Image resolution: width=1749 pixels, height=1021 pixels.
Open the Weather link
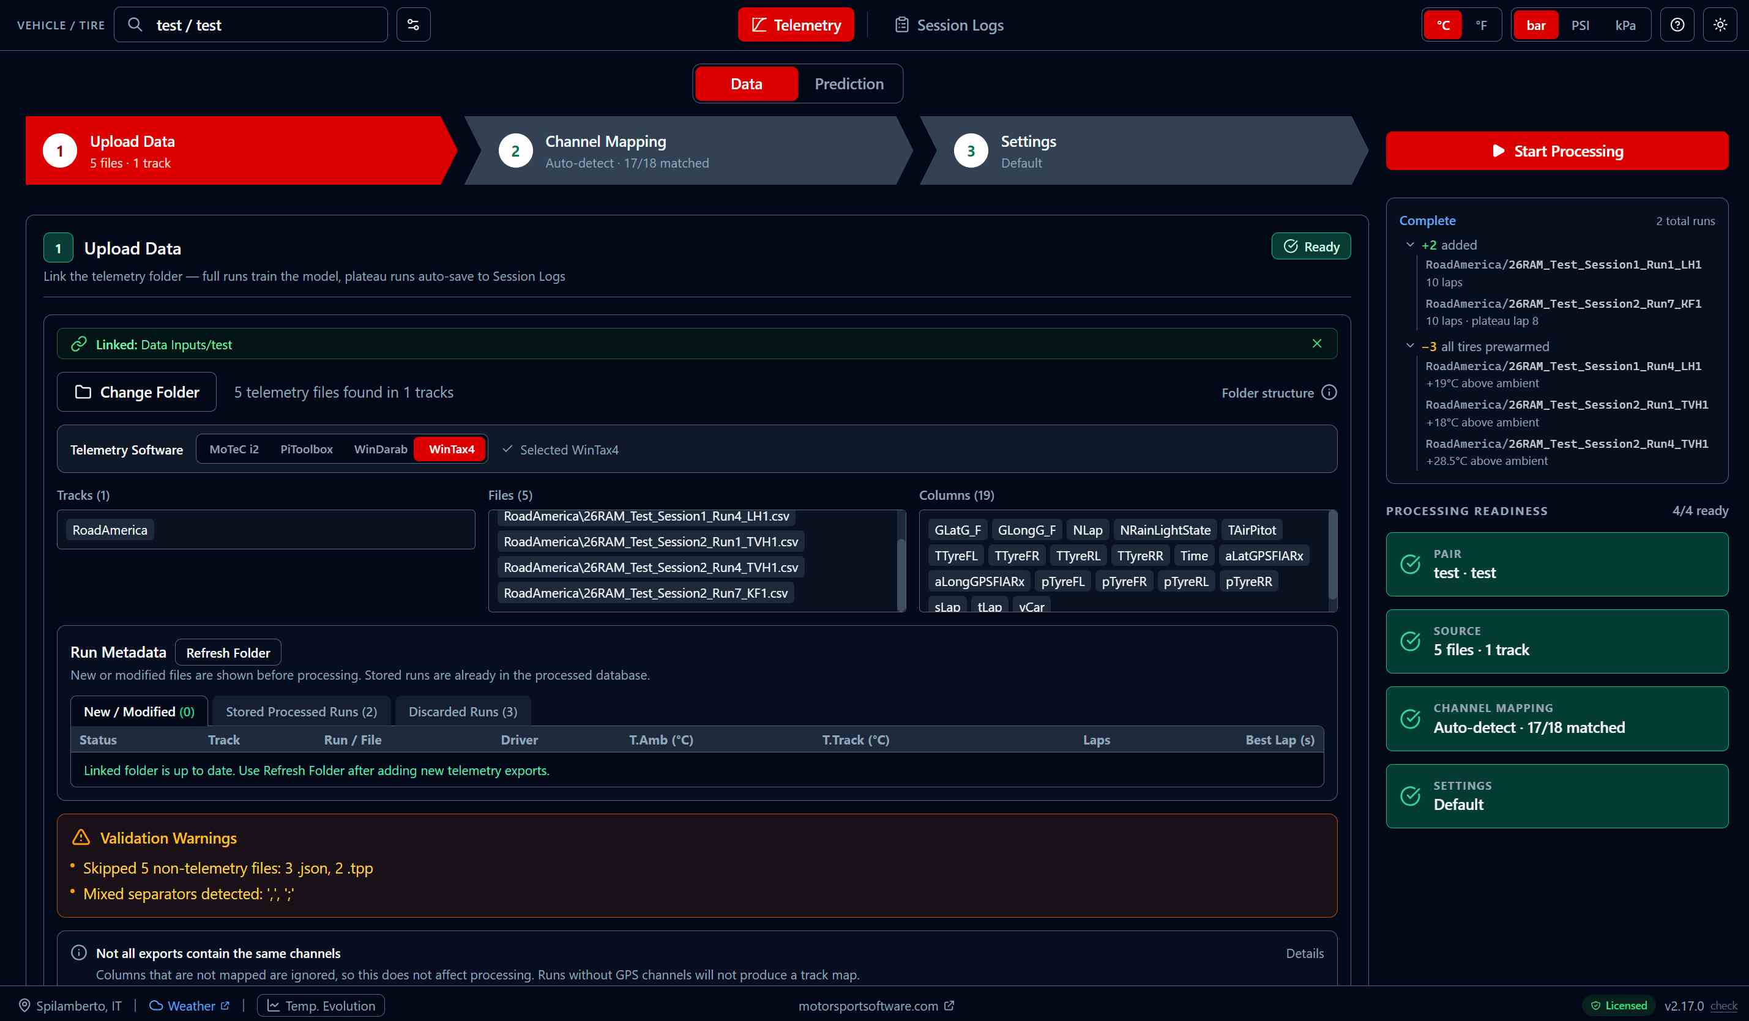190,1005
